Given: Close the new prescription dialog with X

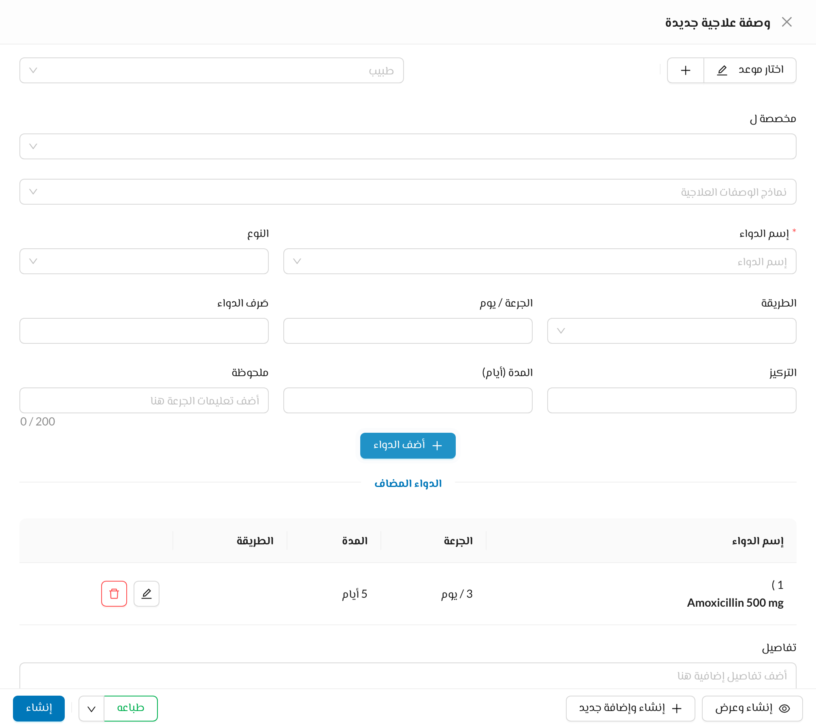Looking at the screenshot, I should tap(786, 22).
